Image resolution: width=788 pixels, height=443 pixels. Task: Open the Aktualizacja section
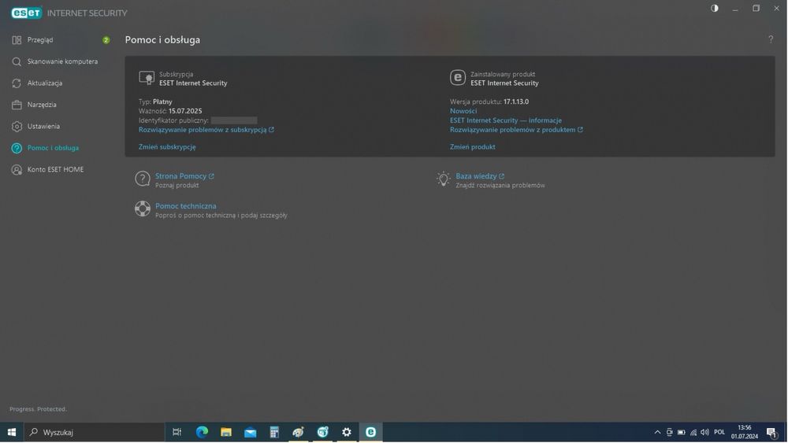pos(45,83)
